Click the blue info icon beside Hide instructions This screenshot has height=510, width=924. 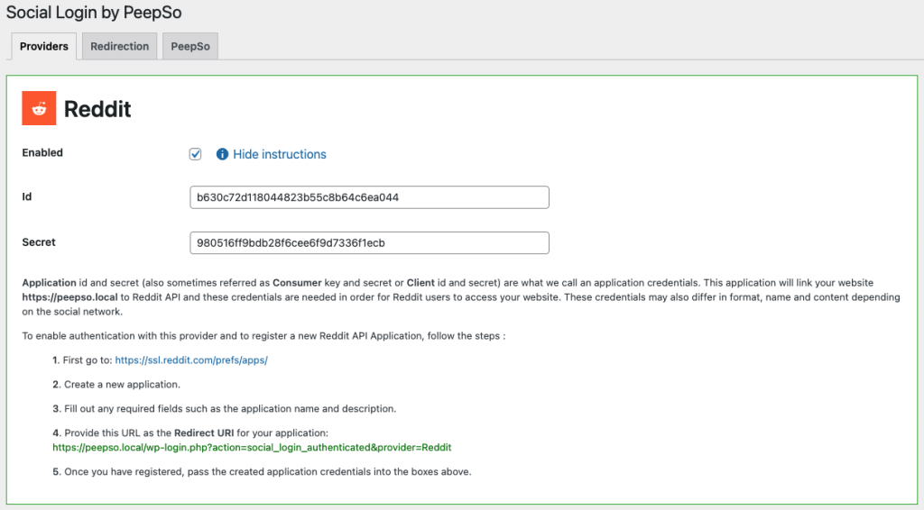pyautogui.click(x=222, y=154)
